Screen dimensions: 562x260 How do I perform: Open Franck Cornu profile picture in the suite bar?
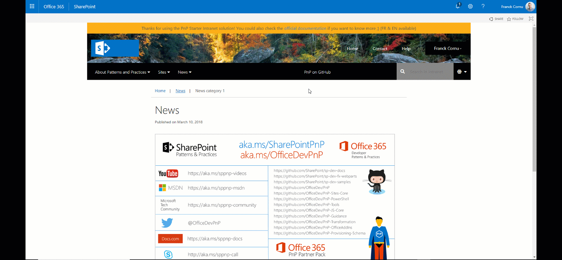530,6
